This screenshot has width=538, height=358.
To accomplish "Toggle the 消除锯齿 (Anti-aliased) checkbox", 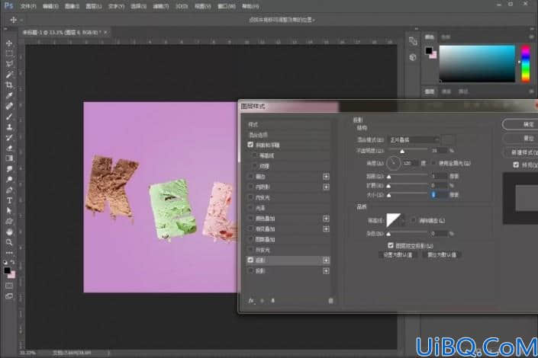I will coord(414,220).
